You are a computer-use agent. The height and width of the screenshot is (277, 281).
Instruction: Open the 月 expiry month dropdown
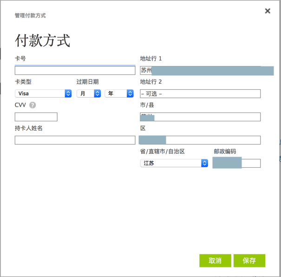[89, 93]
